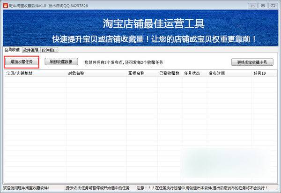Click the 增加收藏任务 button

point(22,62)
